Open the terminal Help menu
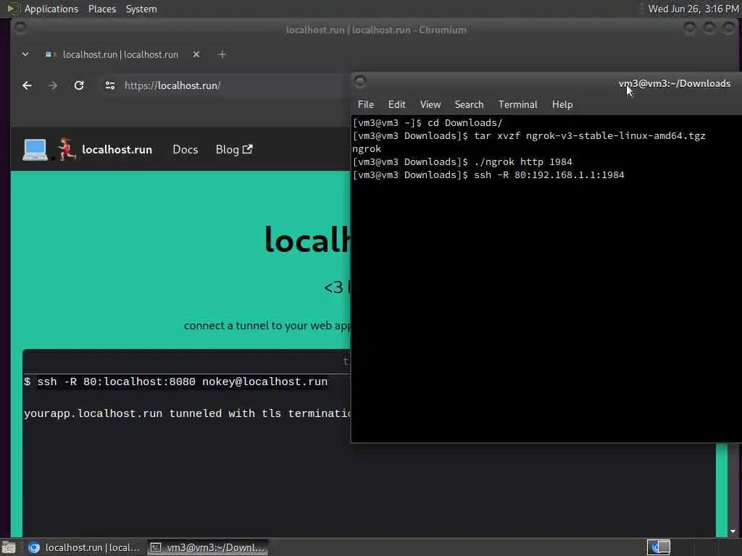Viewport: 742px width, 556px height. pos(562,104)
